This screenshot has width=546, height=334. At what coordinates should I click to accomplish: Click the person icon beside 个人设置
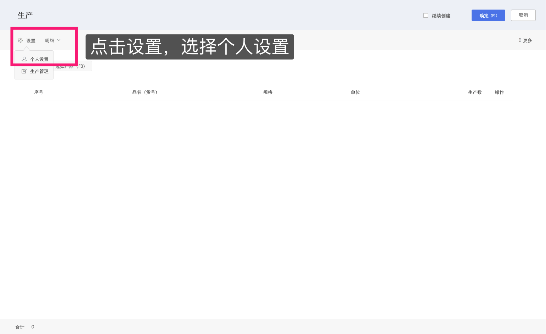[24, 59]
